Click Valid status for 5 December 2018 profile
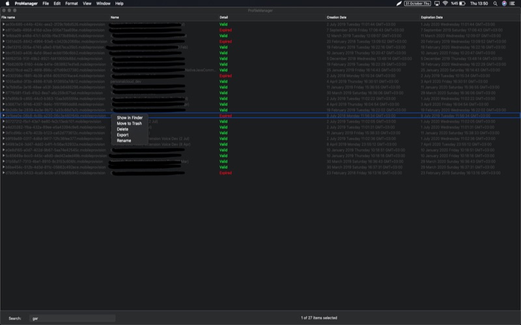 223,58
